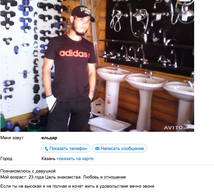Show the seller's phone number
214x193 pixels.
click(66, 148)
